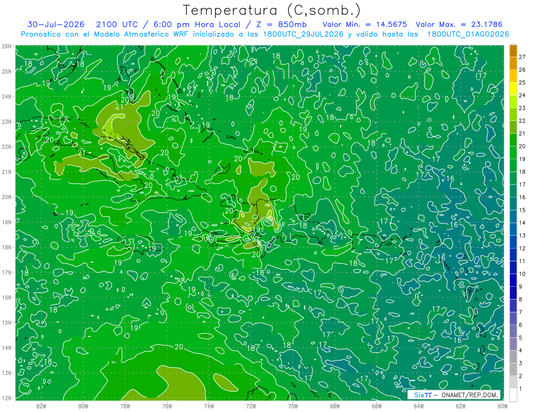Click the longitude label '82W'
The image size is (534, 412).
(x=41, y=405)
